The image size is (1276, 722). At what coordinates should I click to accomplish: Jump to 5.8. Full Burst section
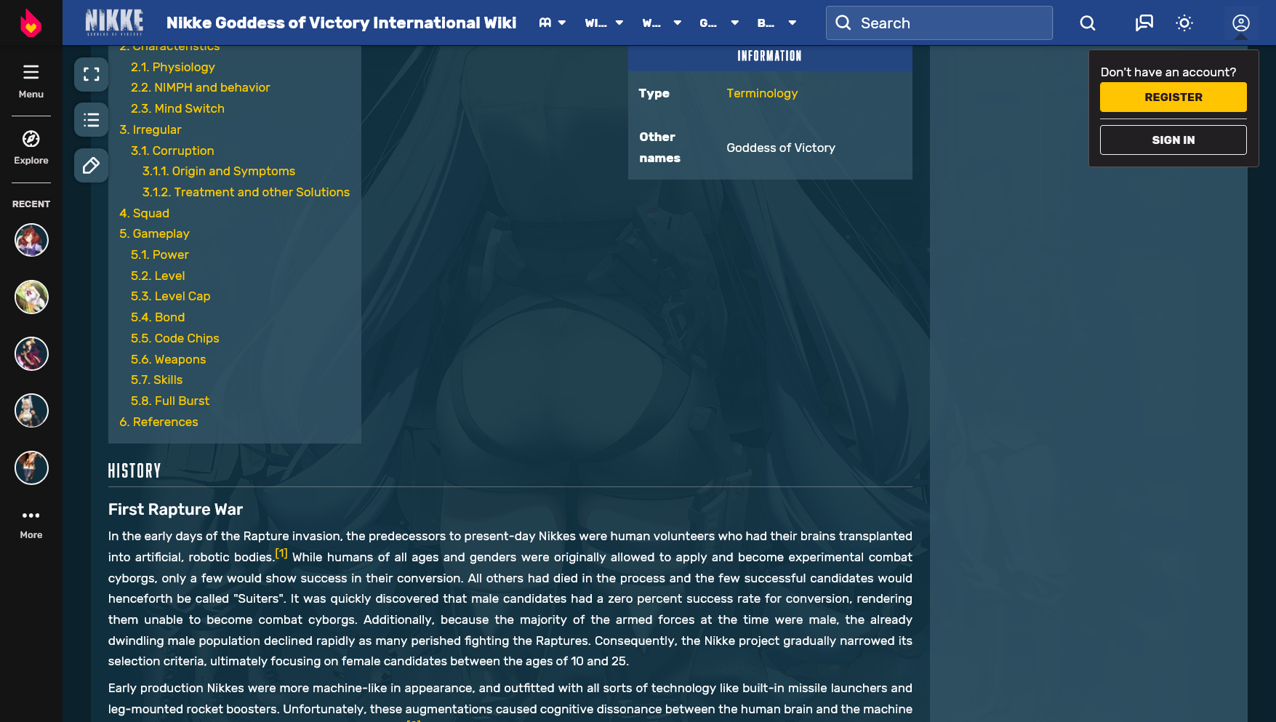pos(169,401)
